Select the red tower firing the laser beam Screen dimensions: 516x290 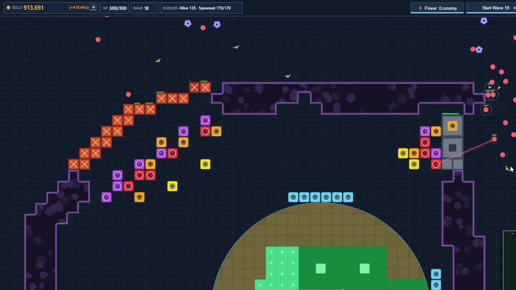click(436, 164)
